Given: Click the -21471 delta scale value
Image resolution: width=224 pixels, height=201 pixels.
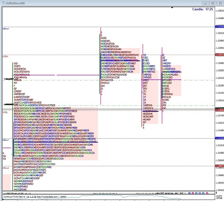Looking at the screenshot, I should (x=219, y=196).
